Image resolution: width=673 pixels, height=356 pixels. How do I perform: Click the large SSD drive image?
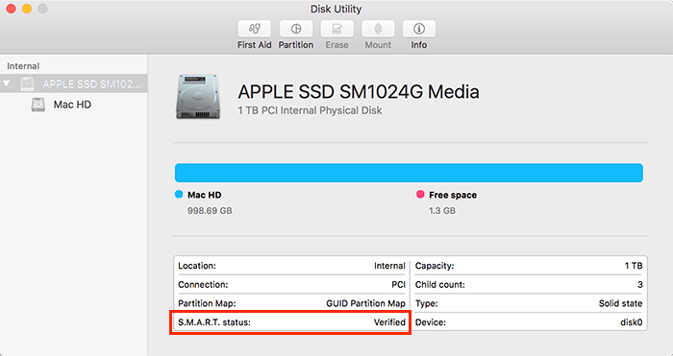click(x=198, y=97)
